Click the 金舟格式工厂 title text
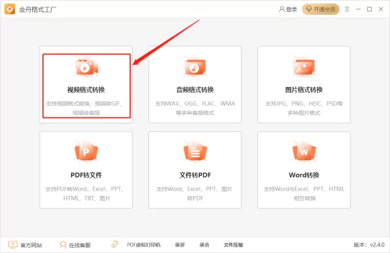The width and height of the screenshot is (390, 253). coord(38,10)
